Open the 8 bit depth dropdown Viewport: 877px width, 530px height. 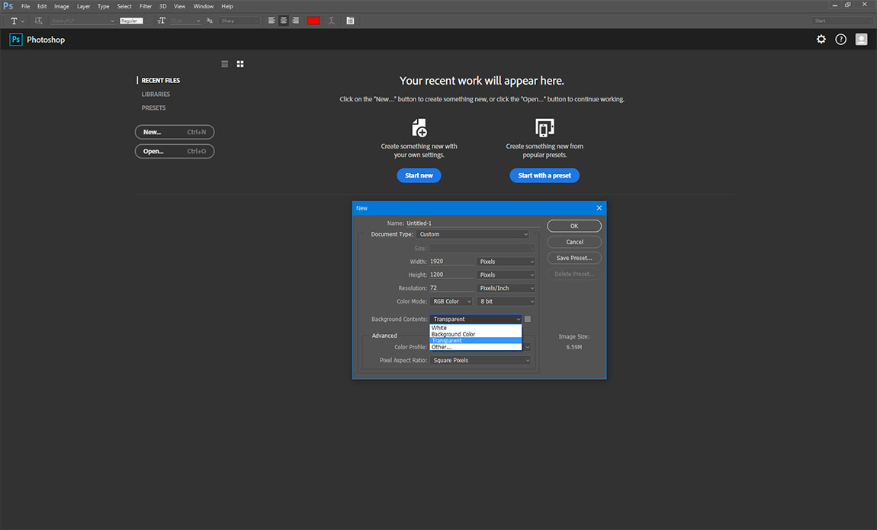pyautogui.click(x=506, y=301)
